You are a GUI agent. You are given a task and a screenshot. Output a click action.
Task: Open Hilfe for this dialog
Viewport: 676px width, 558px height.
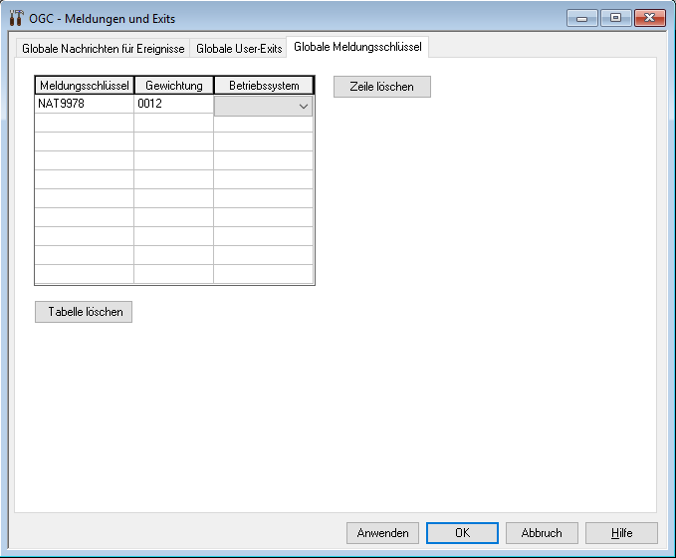(621, 533)
